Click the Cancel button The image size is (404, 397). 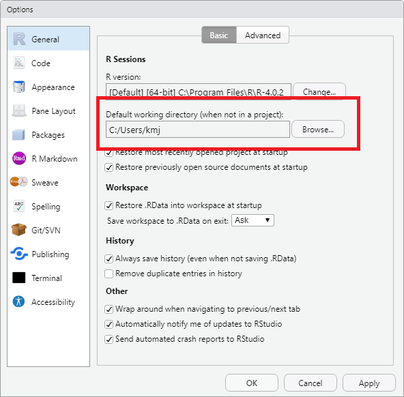311,383
